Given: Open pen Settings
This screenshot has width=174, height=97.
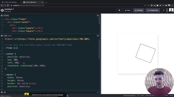Looking at the screenshot, I should pyautogui.click(x=139, y=10).
